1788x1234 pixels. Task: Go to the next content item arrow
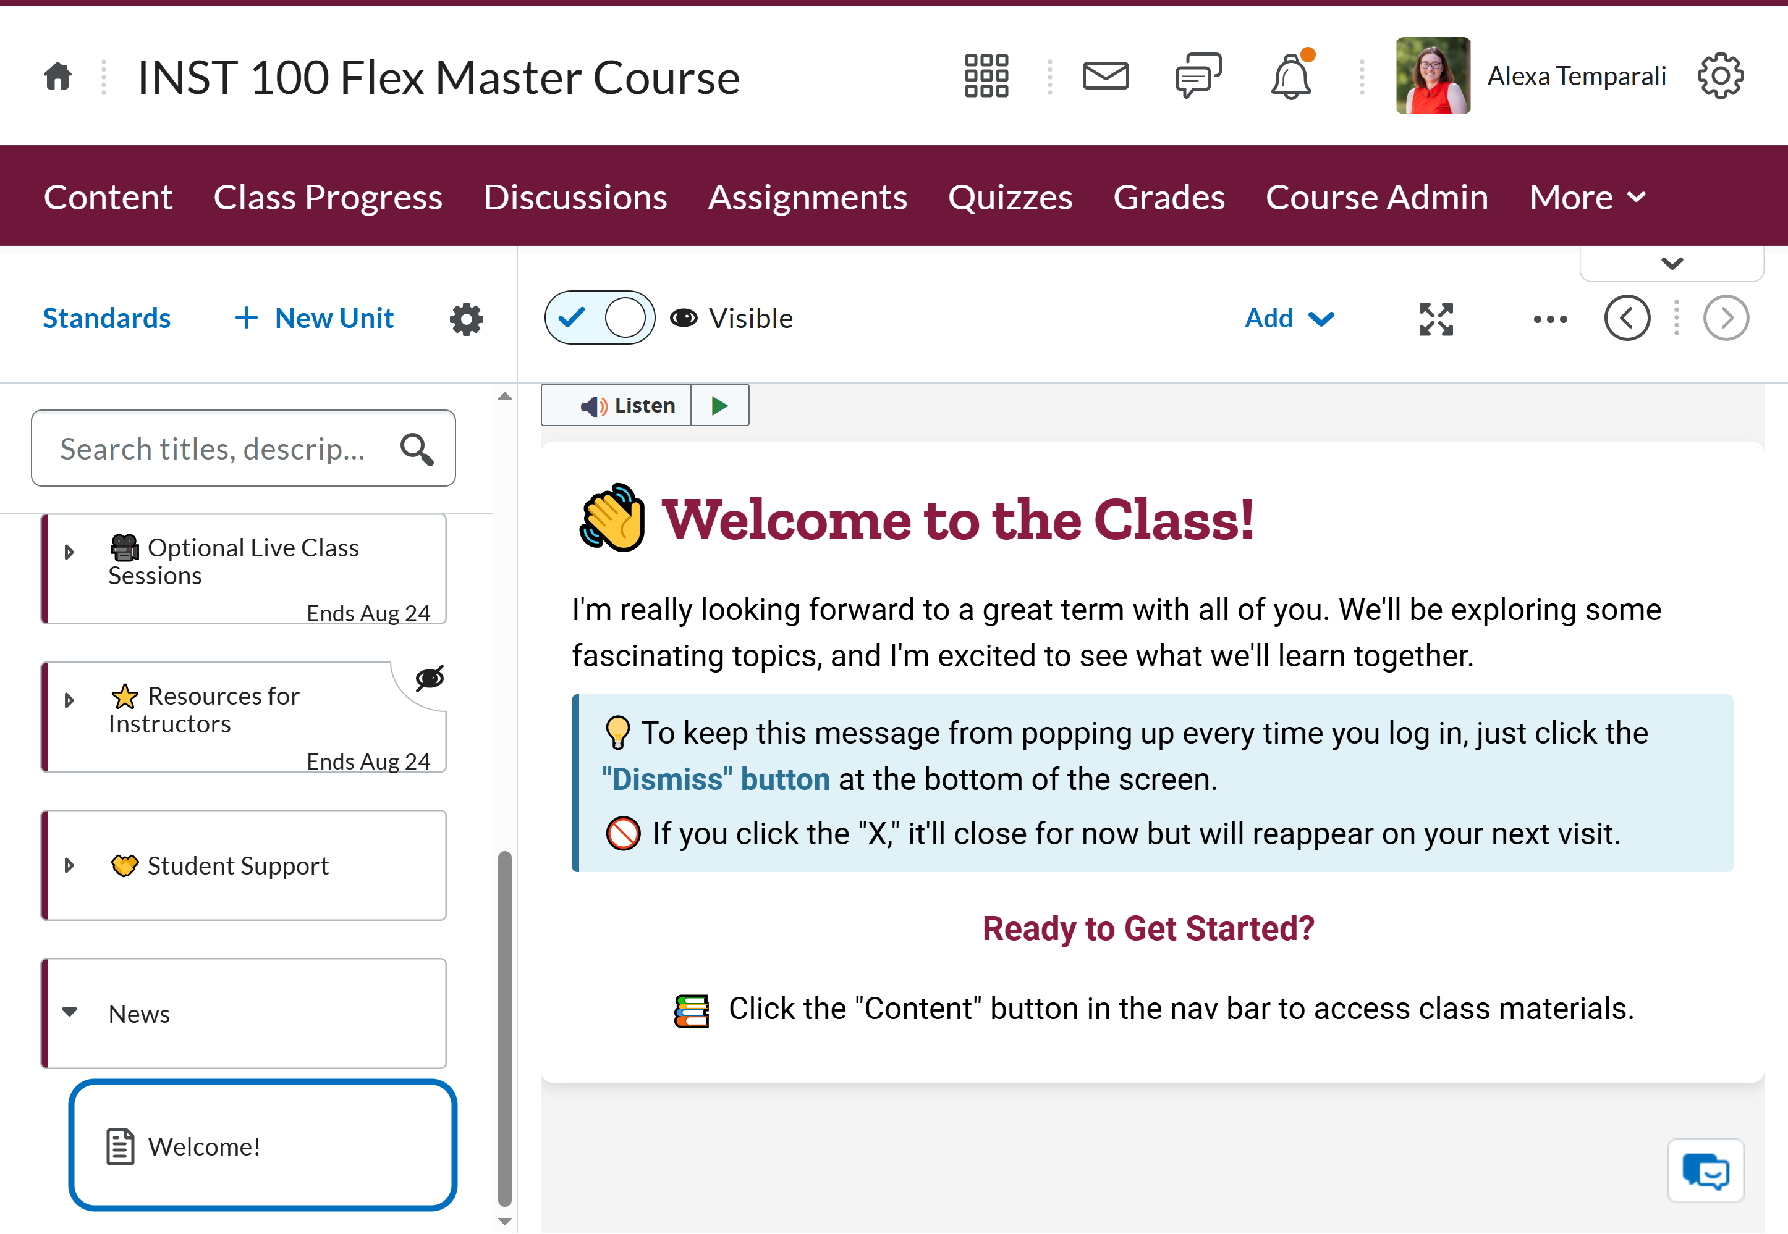click(1726, 318)
